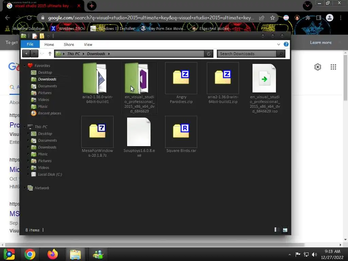Click This PC in breadcrumb path
This screenshot has width=348, height=261.
tap(73, 54)
